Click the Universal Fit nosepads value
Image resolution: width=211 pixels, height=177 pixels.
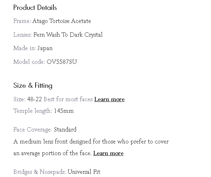tap(84, 172)
